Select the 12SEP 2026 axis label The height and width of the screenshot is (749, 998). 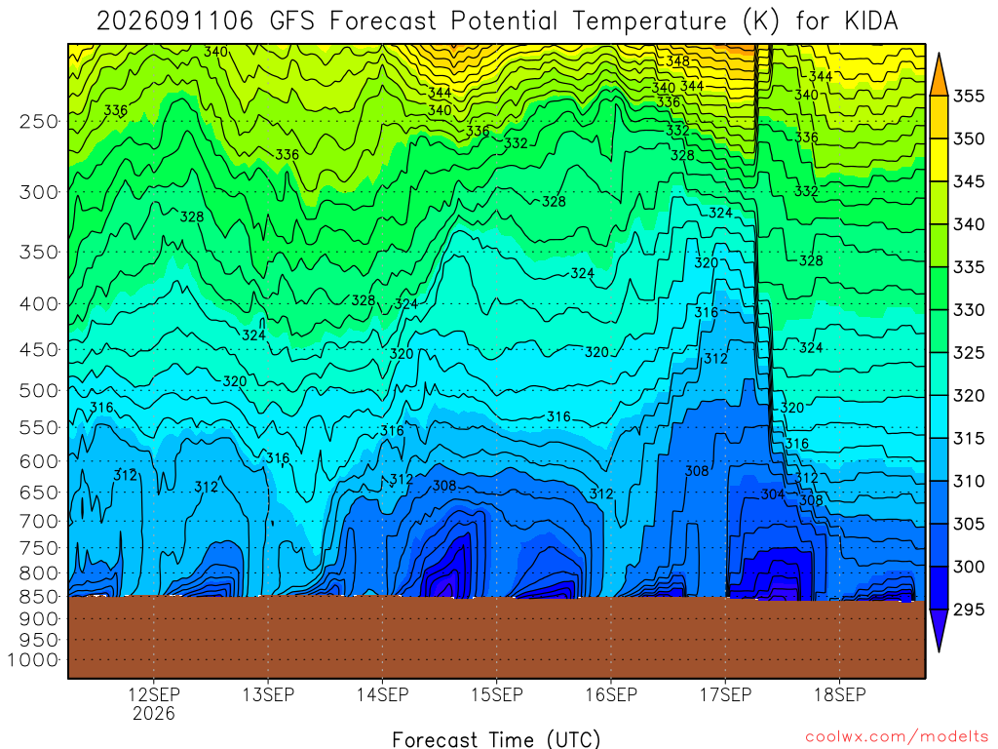point(154,703)
